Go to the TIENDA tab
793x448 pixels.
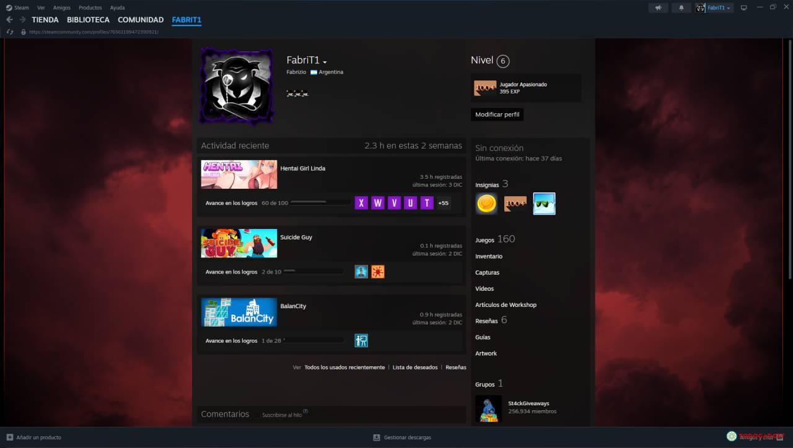click(x=45, y=20)
